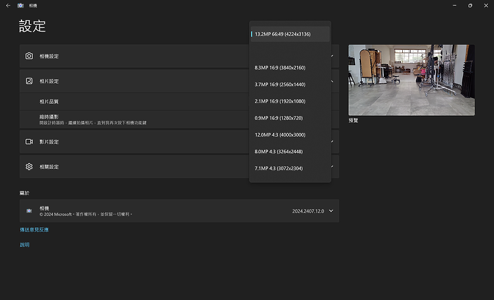Click the video icon beside 影片設定
This screenshot has width=494, height=300.
click(x=29, y=142)
